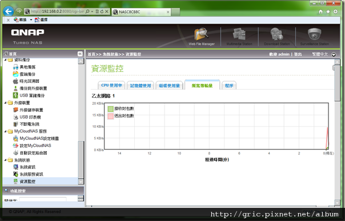Select 資源監控 resource monitor item
Viewport: 345px width, 221px height.
pyautogui.click(x=24, y=182)
